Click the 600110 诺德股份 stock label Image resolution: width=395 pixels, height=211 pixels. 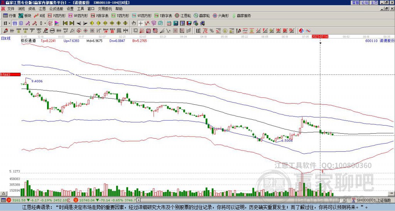380,40
